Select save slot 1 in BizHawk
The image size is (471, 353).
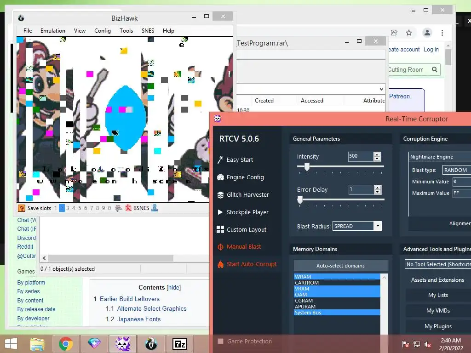pos(56,208)
